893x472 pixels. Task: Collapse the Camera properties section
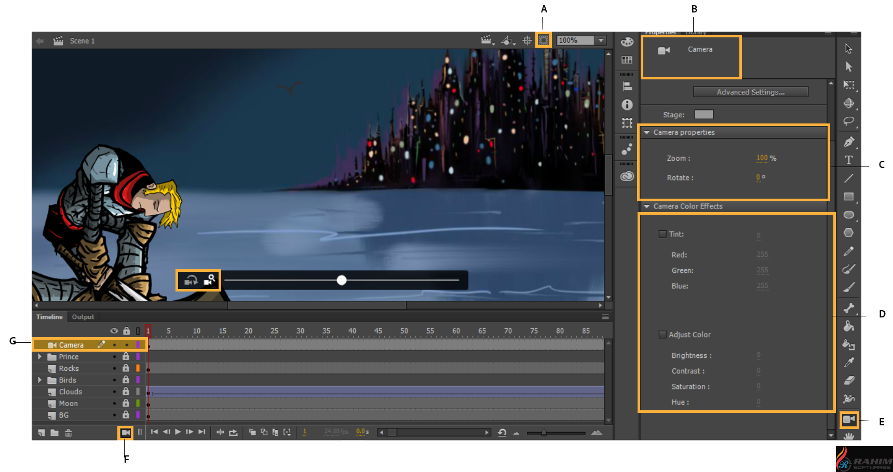[x=647, y=132]
